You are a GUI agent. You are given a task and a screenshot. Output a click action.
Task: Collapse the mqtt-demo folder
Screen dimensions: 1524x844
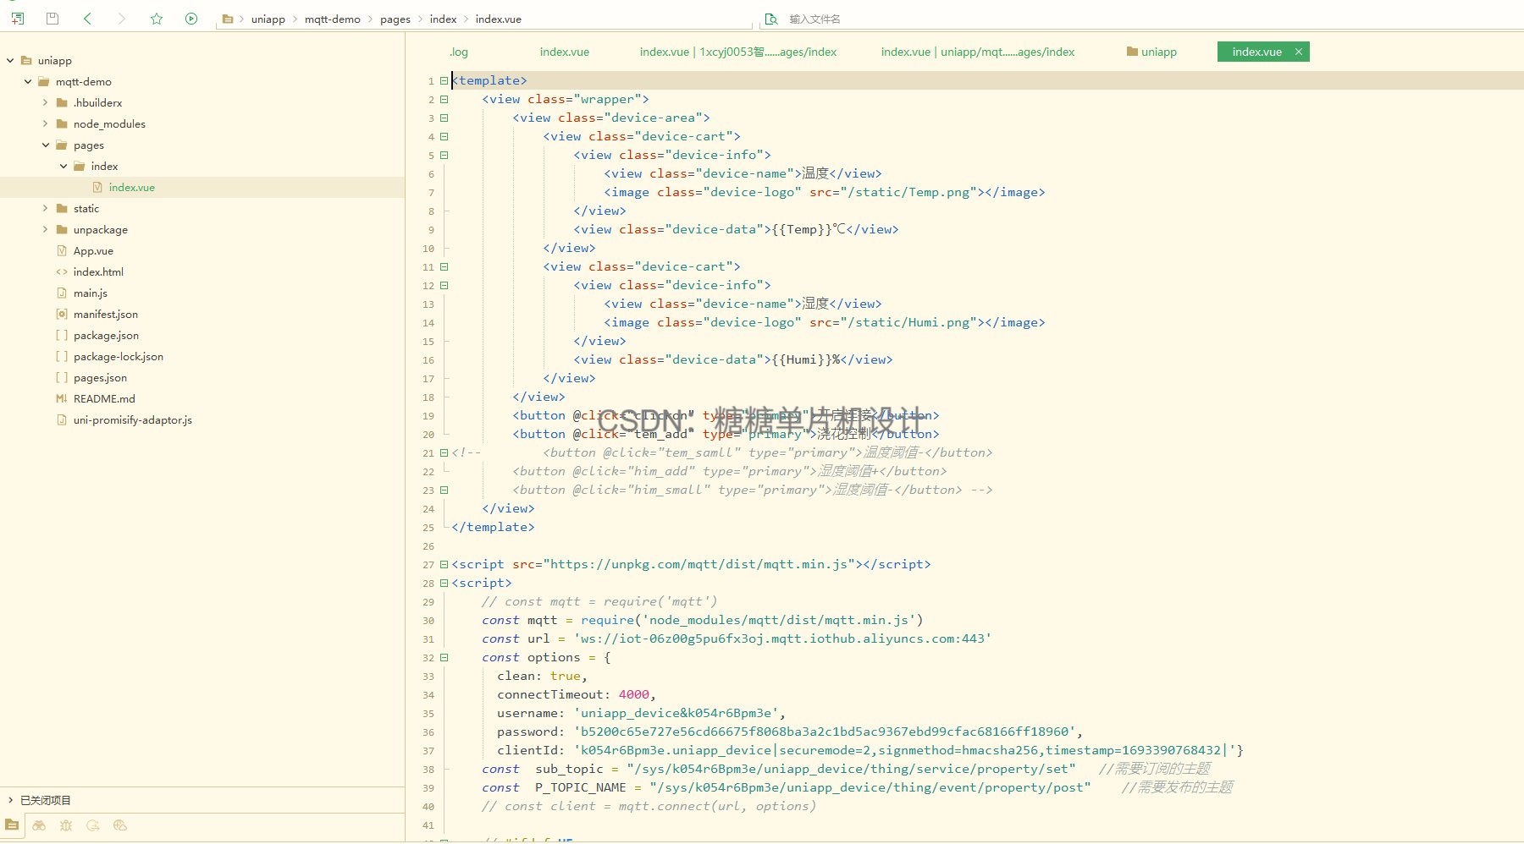[x=28, y=81]
